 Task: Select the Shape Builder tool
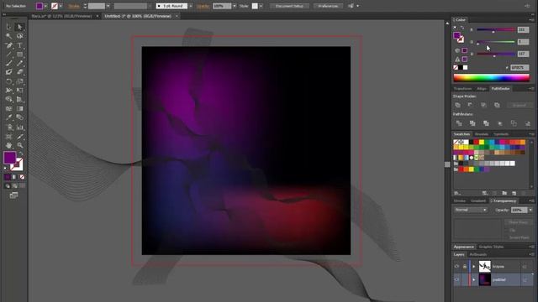pos(9,99)
